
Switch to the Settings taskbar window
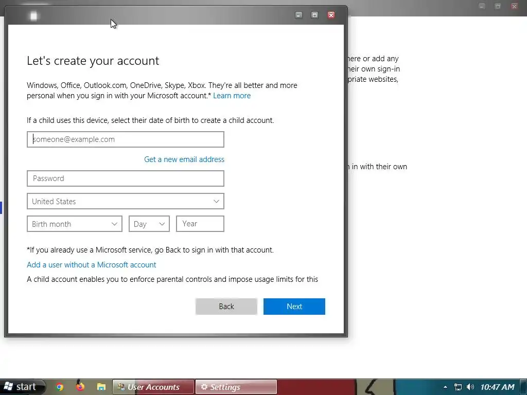[236, 387]
